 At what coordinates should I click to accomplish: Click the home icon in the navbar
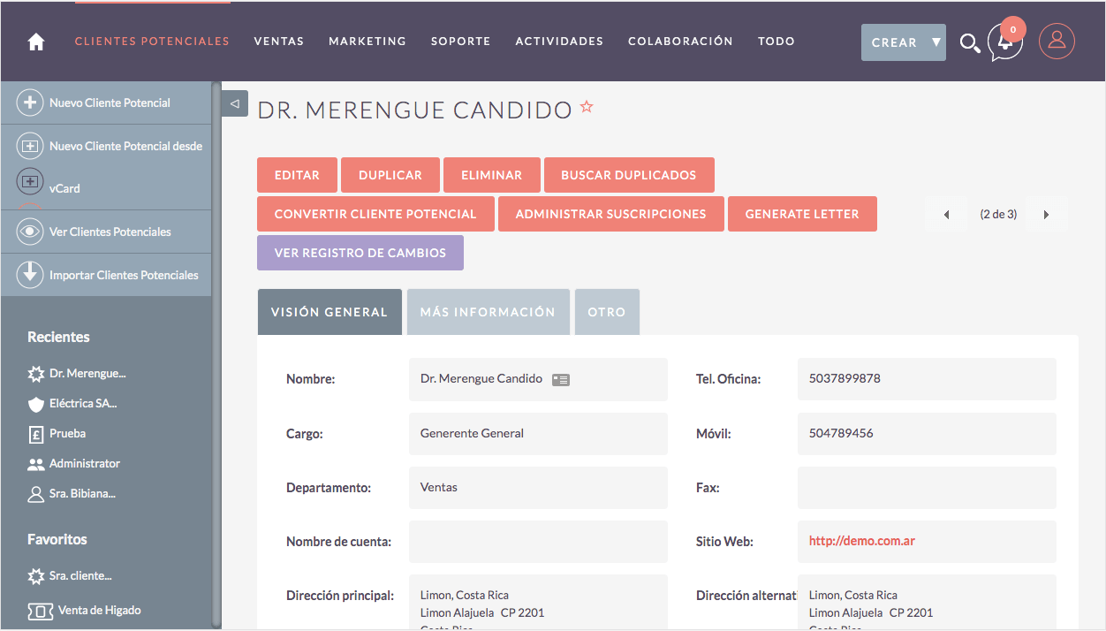pyautogui.click(x=36, y=42)
